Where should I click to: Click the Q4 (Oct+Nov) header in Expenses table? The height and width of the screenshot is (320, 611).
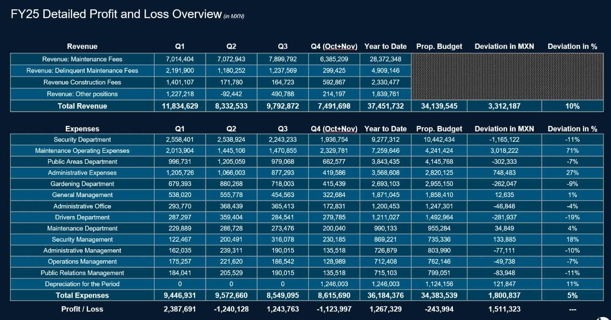334,129
